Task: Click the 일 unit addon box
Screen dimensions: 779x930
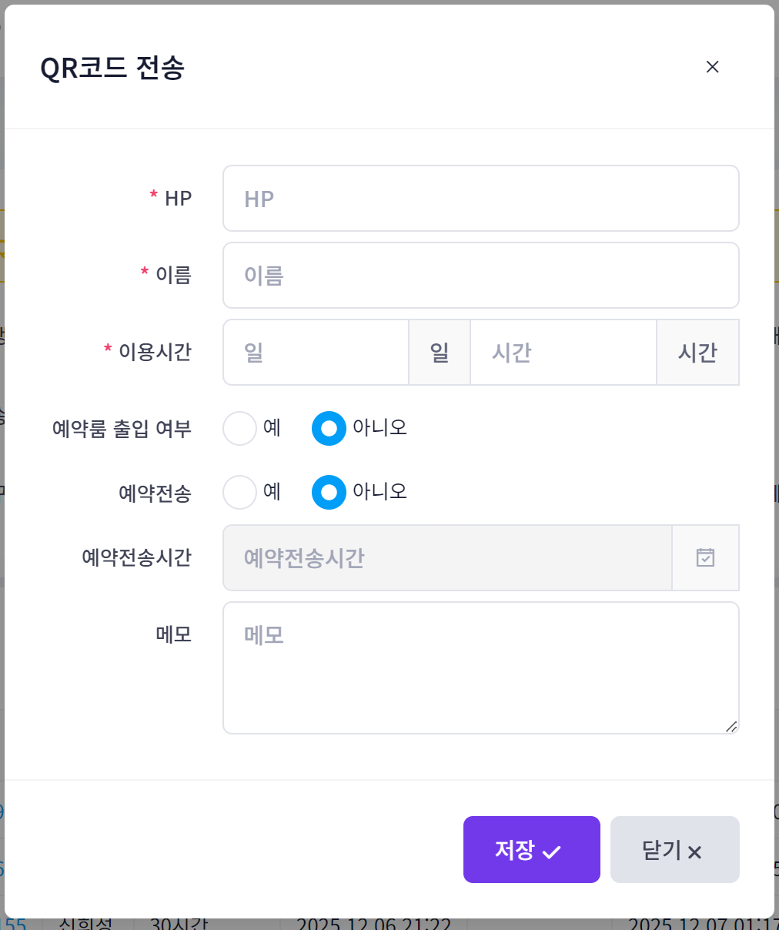Action: pyautogui.click(x=440, y=353)
